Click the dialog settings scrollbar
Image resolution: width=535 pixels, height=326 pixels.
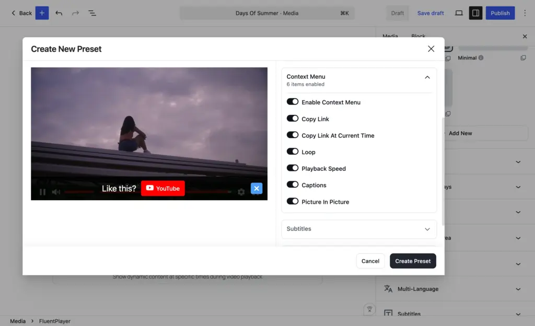[x=443, y=171]
